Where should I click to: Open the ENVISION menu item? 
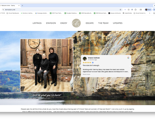(51, 23)
